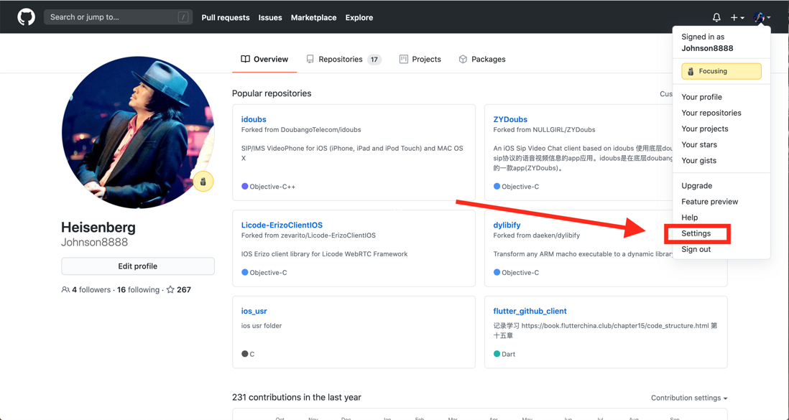Open the notifications bell

click(x=716, y=17)
